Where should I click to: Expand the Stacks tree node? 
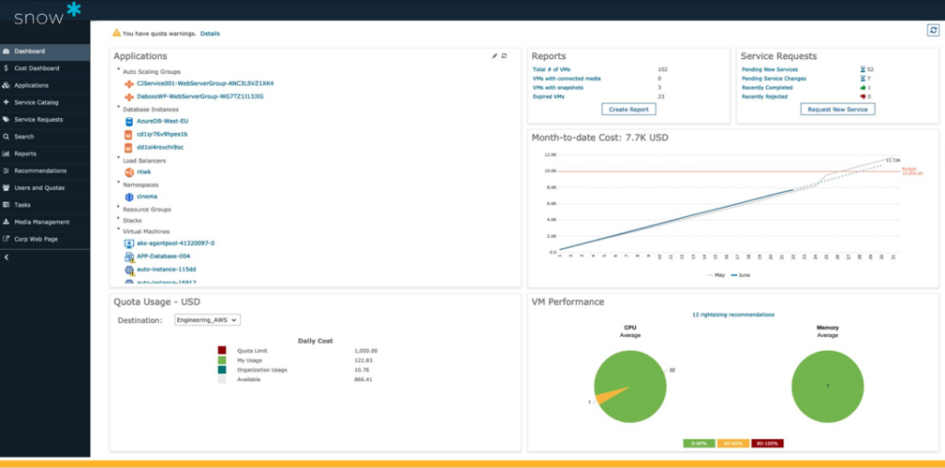tap(118, 220)
